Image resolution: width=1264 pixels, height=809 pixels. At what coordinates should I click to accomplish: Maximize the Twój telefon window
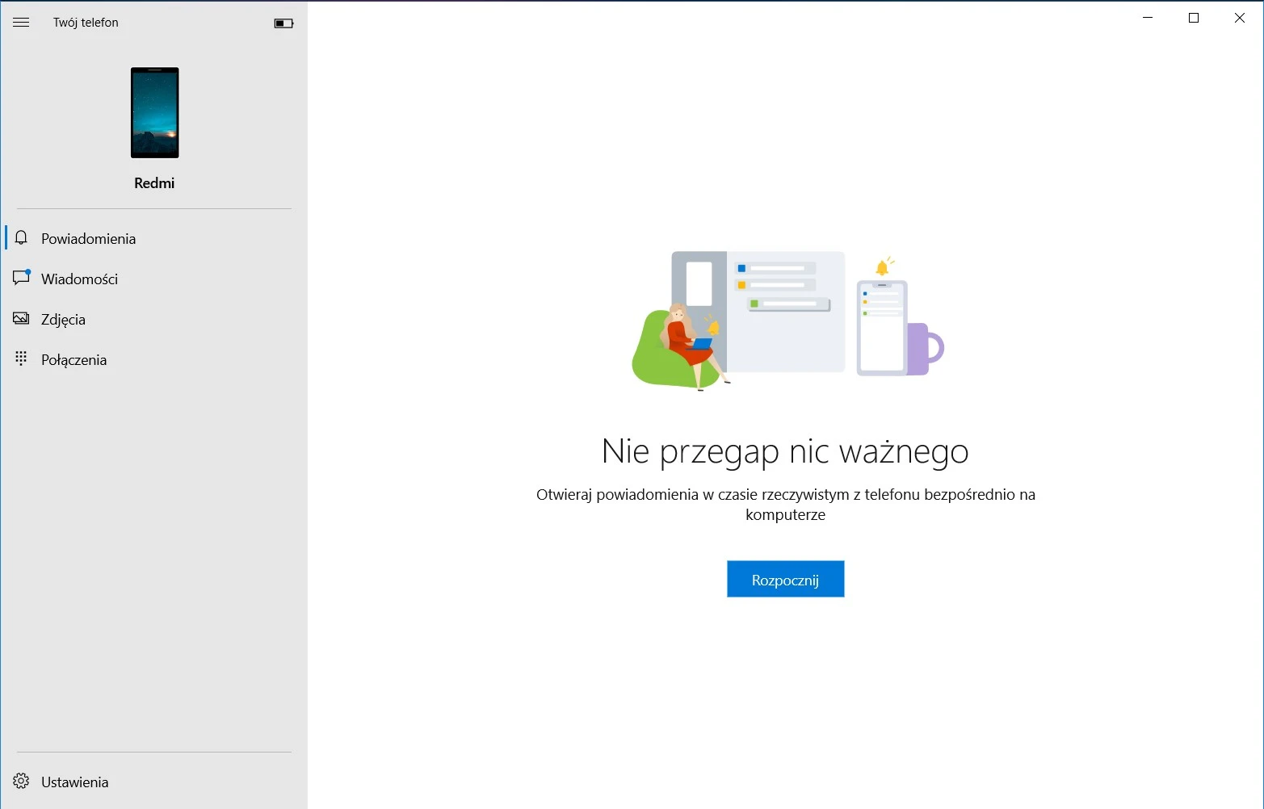coord(1194,18)
